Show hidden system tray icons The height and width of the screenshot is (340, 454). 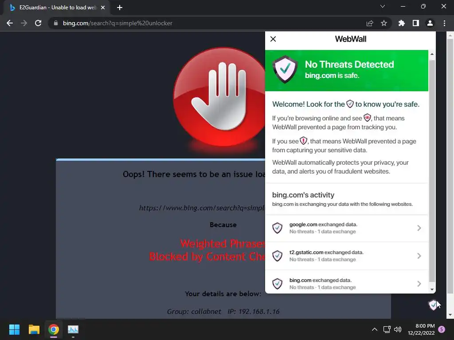pyautogui.click(x=374, y=329)
